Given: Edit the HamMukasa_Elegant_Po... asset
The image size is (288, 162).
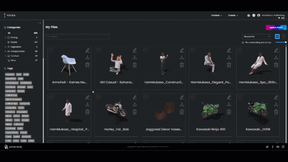Looking at the screenshot, I should [x=229, y=50].
